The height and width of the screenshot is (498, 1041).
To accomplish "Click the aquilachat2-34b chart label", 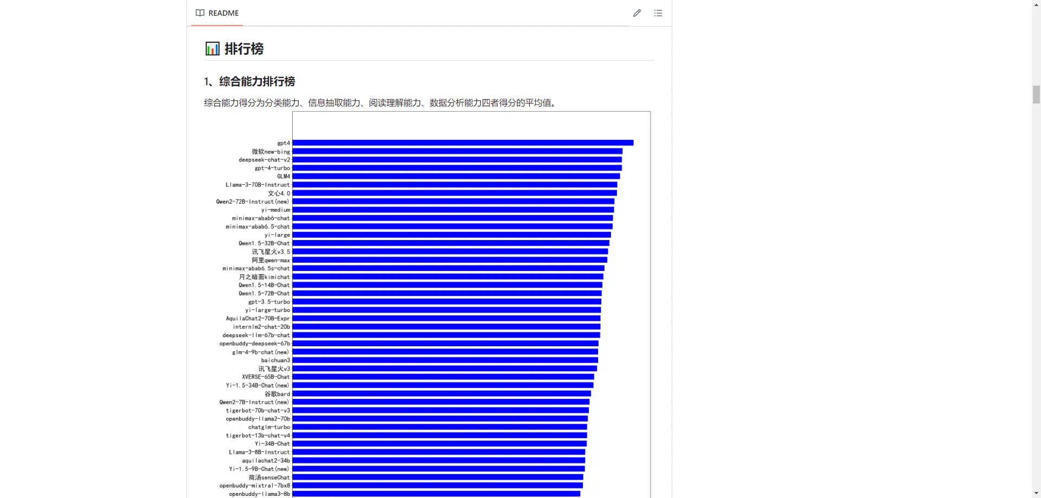I will 266,461.
